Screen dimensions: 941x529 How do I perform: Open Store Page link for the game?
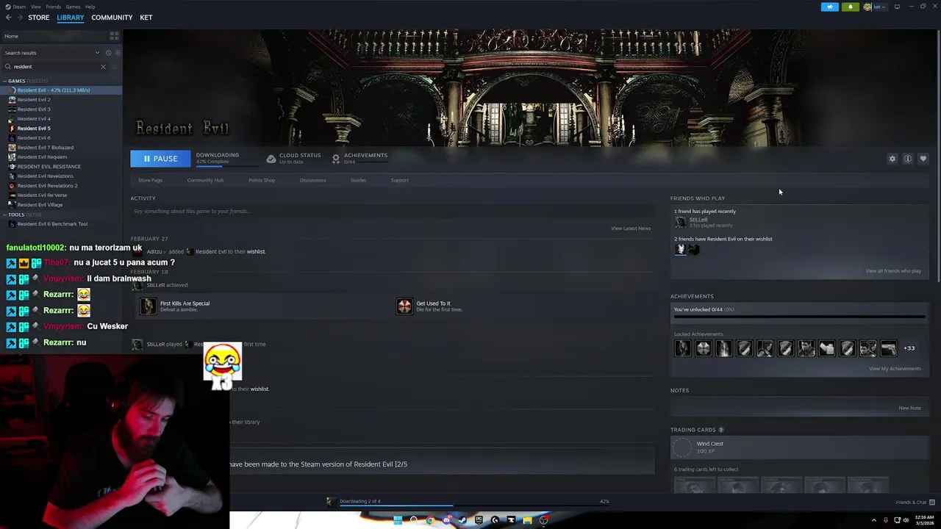coord(150,180)
